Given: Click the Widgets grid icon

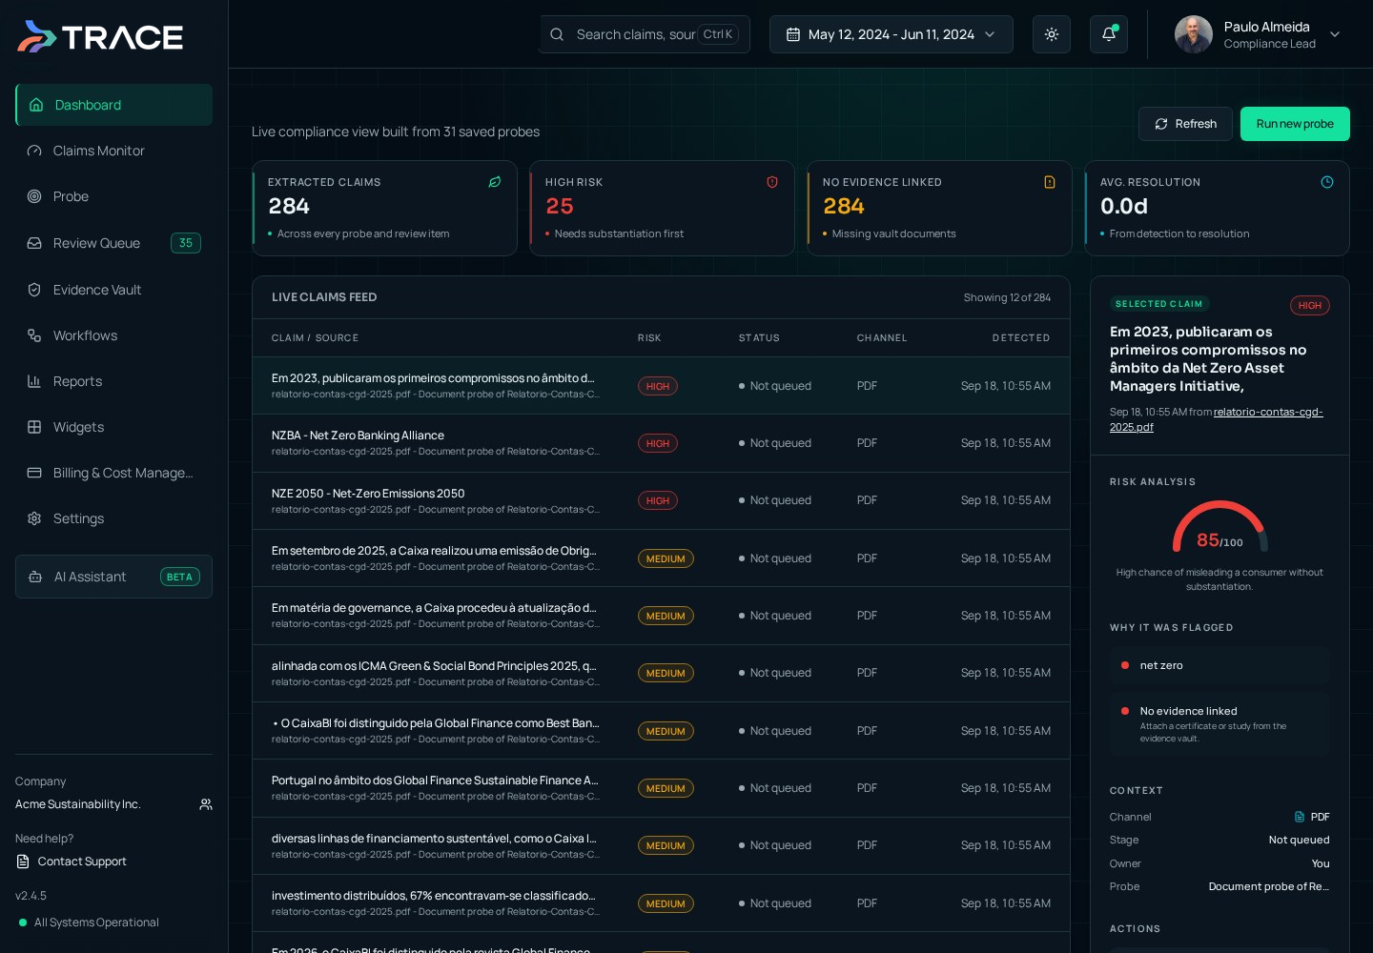Looking at the screenshot, I should tap(34, 427).
